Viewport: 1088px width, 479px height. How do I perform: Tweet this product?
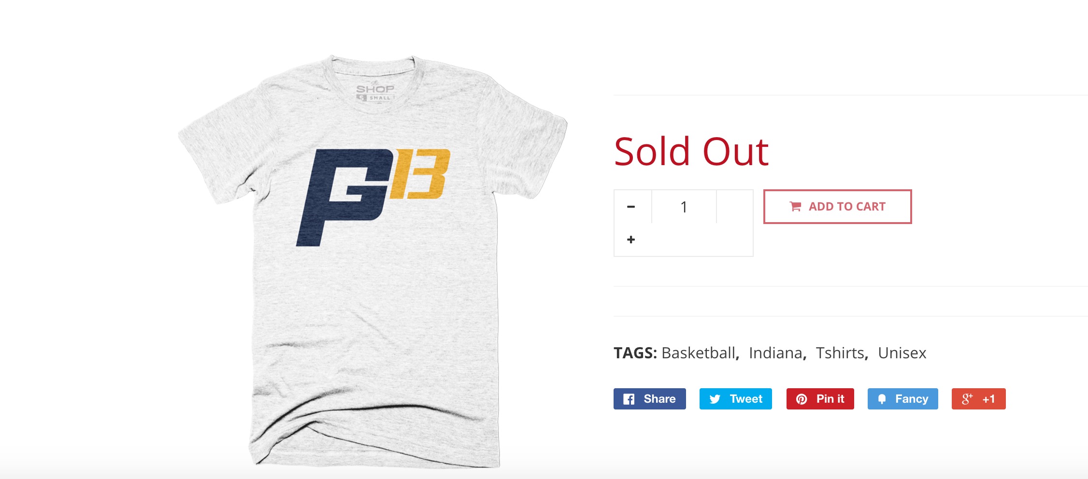point(736,399)
